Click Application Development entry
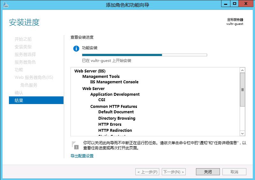The width and height of the screenshot is (255, 180). tap(115, 94)
